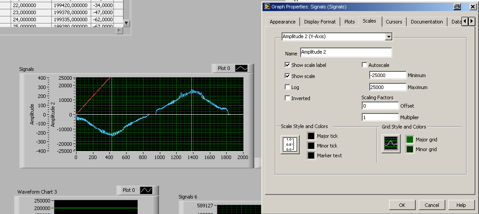The width and height of the screenshot is (479, 214).
Task: Open the Display Format tab
Action: [320, 22]
